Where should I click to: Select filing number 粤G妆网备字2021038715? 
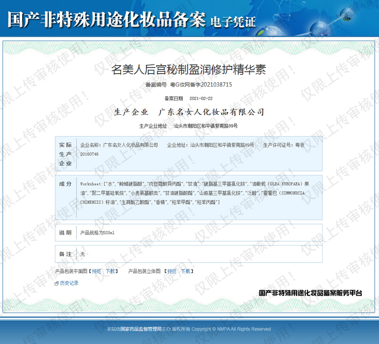click(x=201, y=85)
